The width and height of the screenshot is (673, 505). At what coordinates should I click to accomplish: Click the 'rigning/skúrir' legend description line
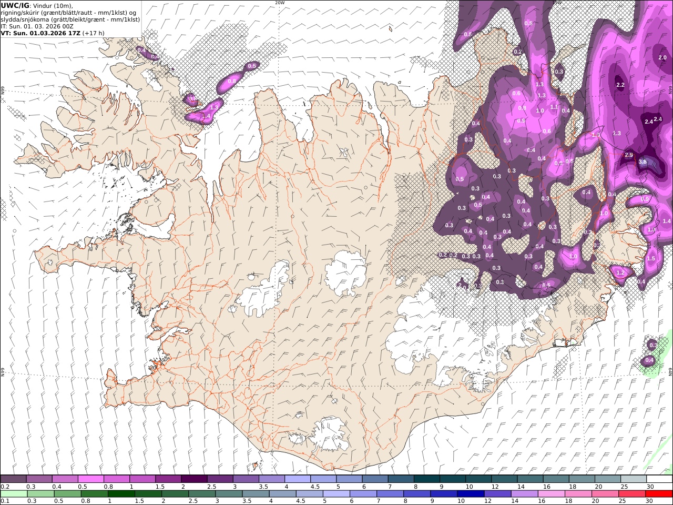pos(69,13)
